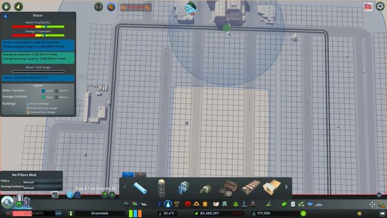The image size is (387, 218).
Task: Select the water tower building
Action: pyautogui.click(x=161, y=188)
